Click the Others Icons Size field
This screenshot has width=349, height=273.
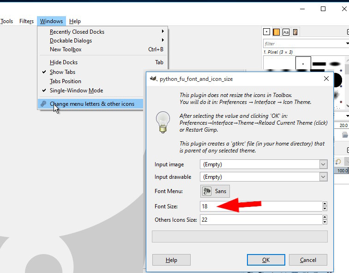[x=261, y=219]
